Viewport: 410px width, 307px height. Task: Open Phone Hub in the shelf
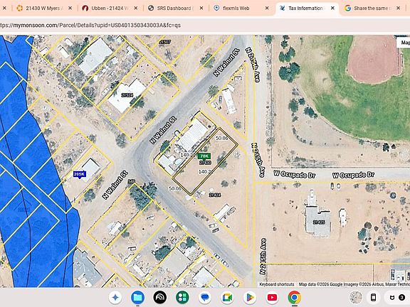point(374,297)
